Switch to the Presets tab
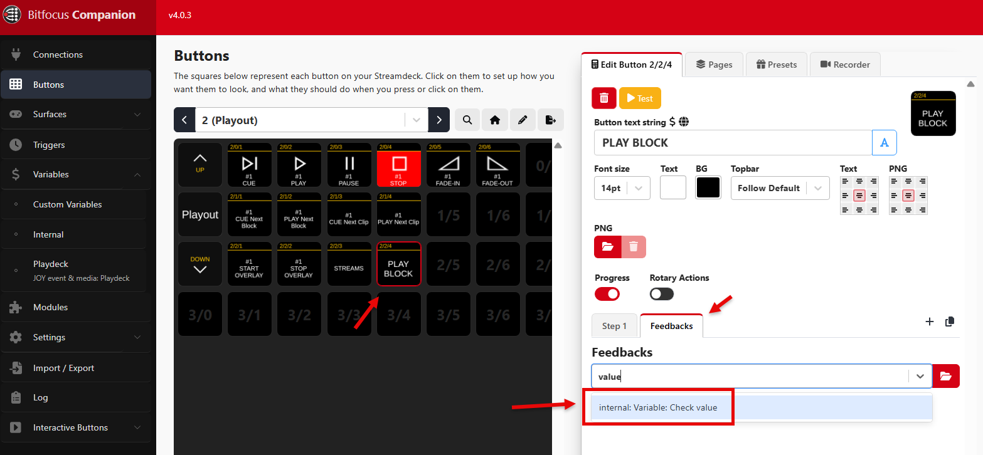The width and height of the screenshot is (983, 455). [777, 65]
